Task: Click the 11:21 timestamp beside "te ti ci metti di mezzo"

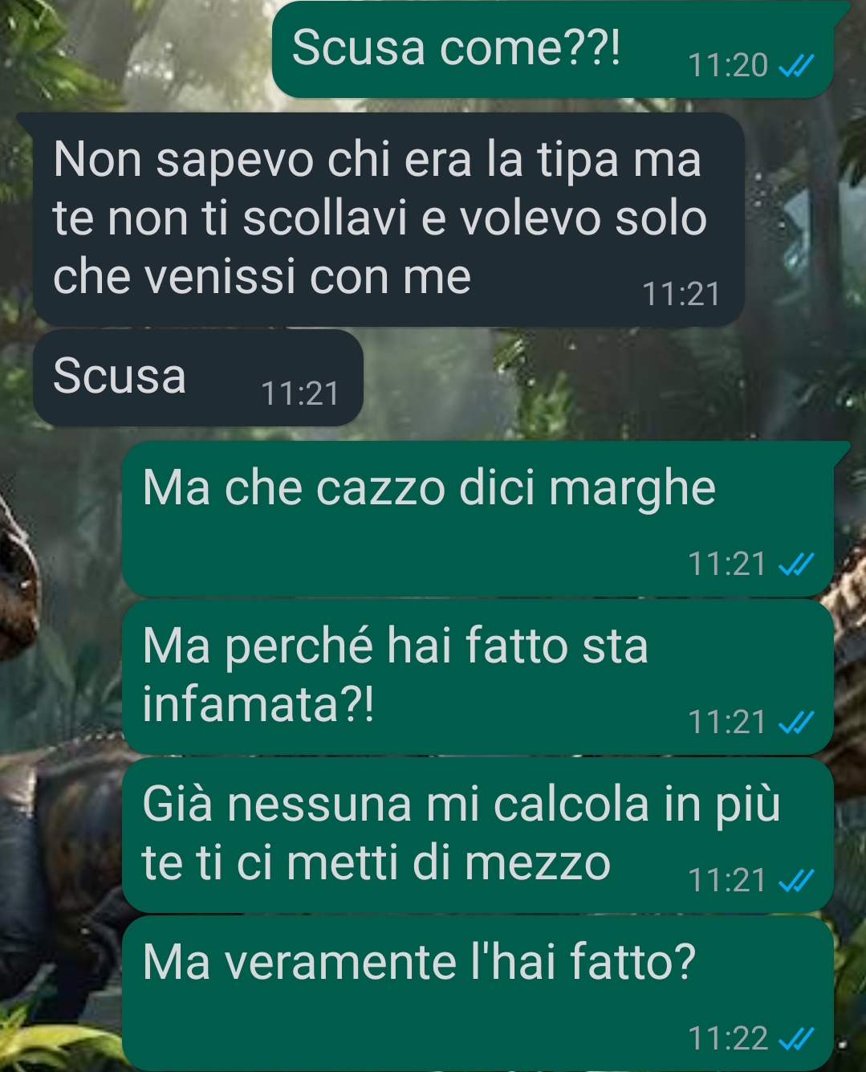Action: coord(728,881)
